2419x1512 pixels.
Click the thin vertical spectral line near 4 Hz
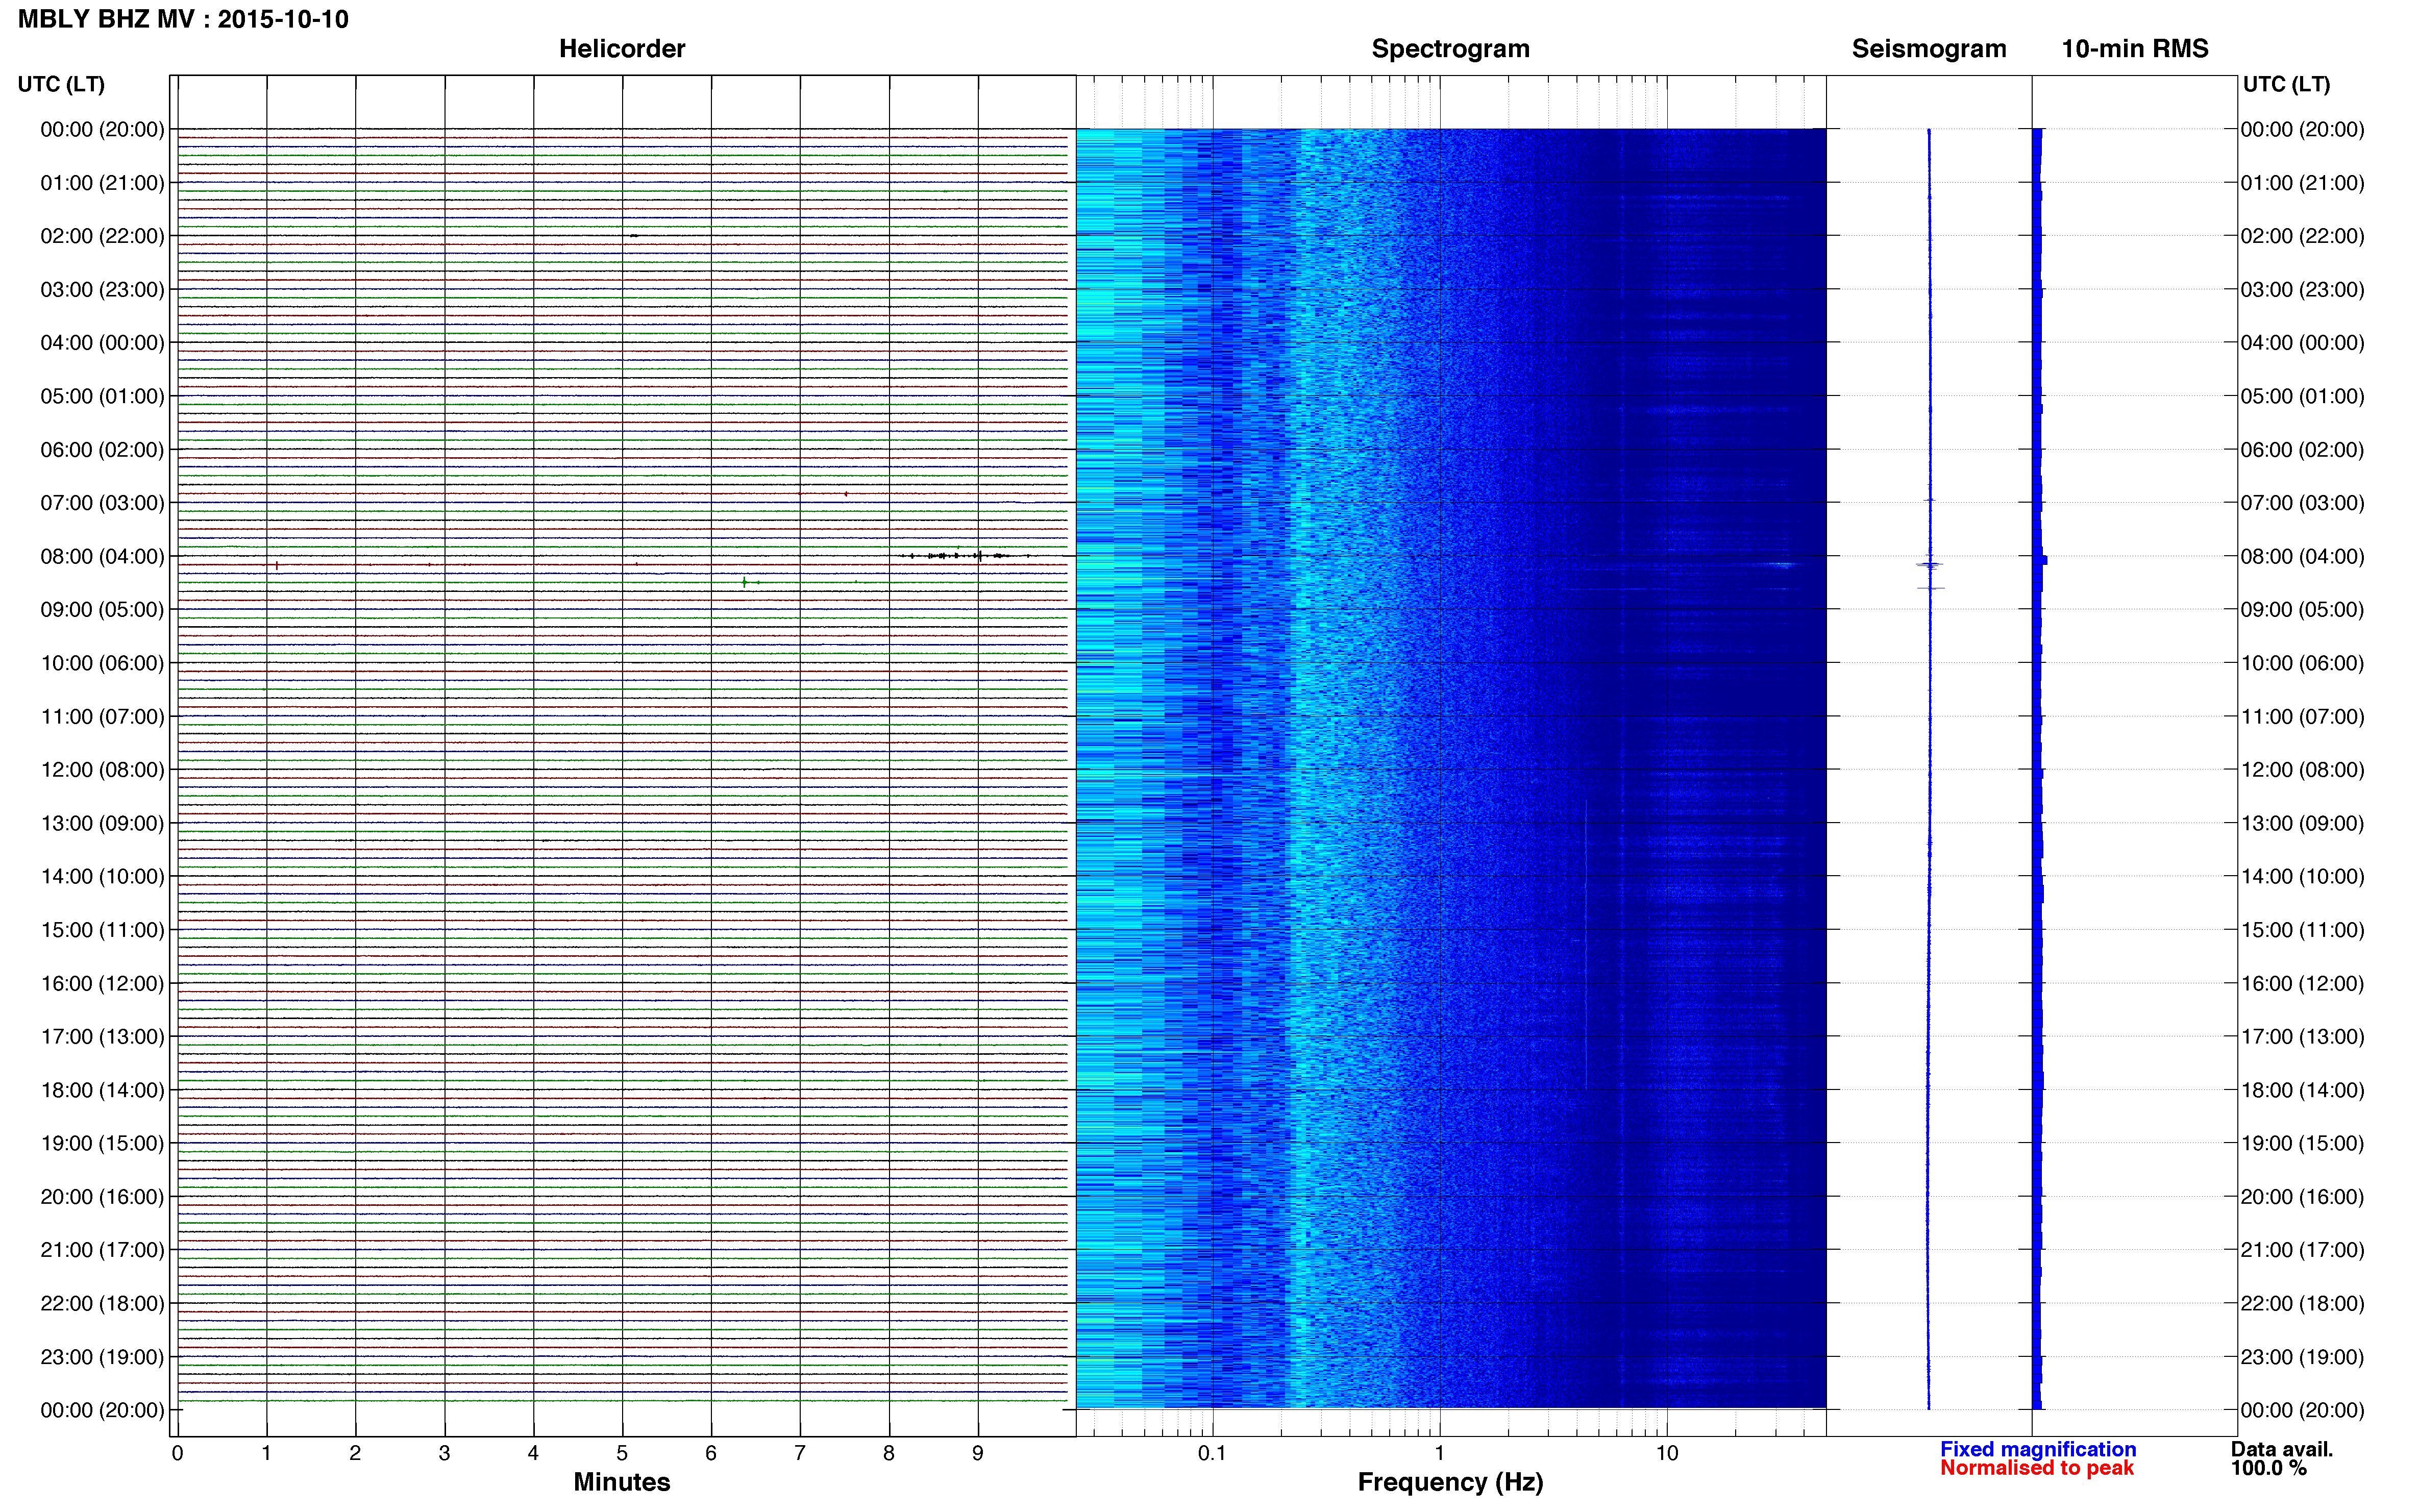click(x=1586, y=944)
